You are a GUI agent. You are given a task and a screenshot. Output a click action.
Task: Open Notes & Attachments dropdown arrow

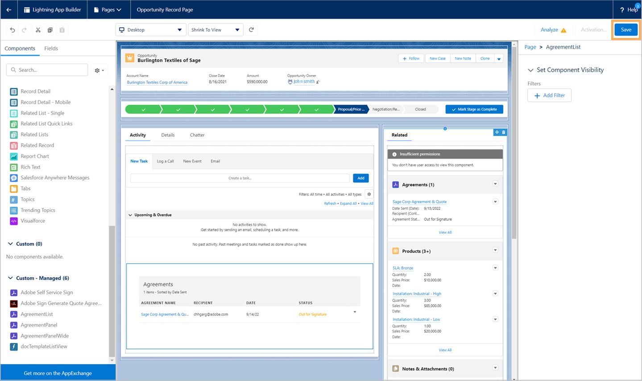point(495,368)
